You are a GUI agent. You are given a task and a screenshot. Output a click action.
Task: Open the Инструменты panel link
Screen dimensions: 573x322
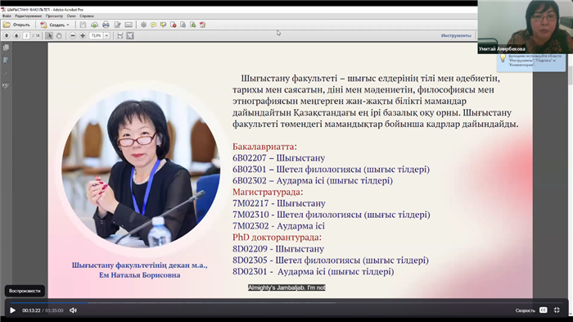point(456,35)
